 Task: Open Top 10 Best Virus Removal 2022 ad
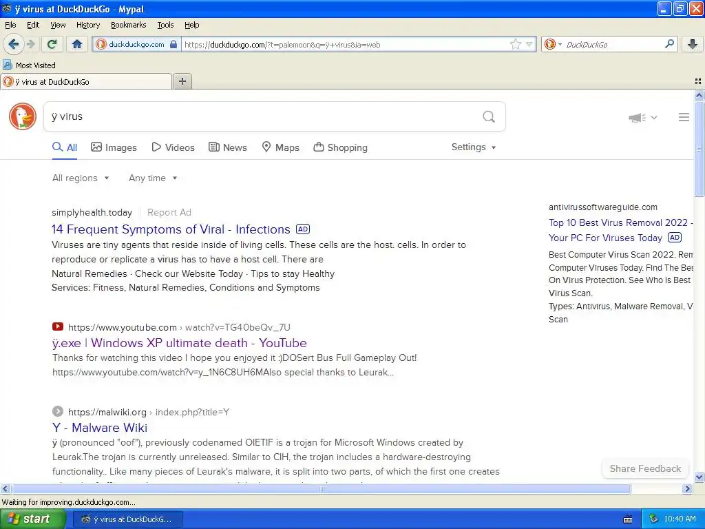(620, 230)
